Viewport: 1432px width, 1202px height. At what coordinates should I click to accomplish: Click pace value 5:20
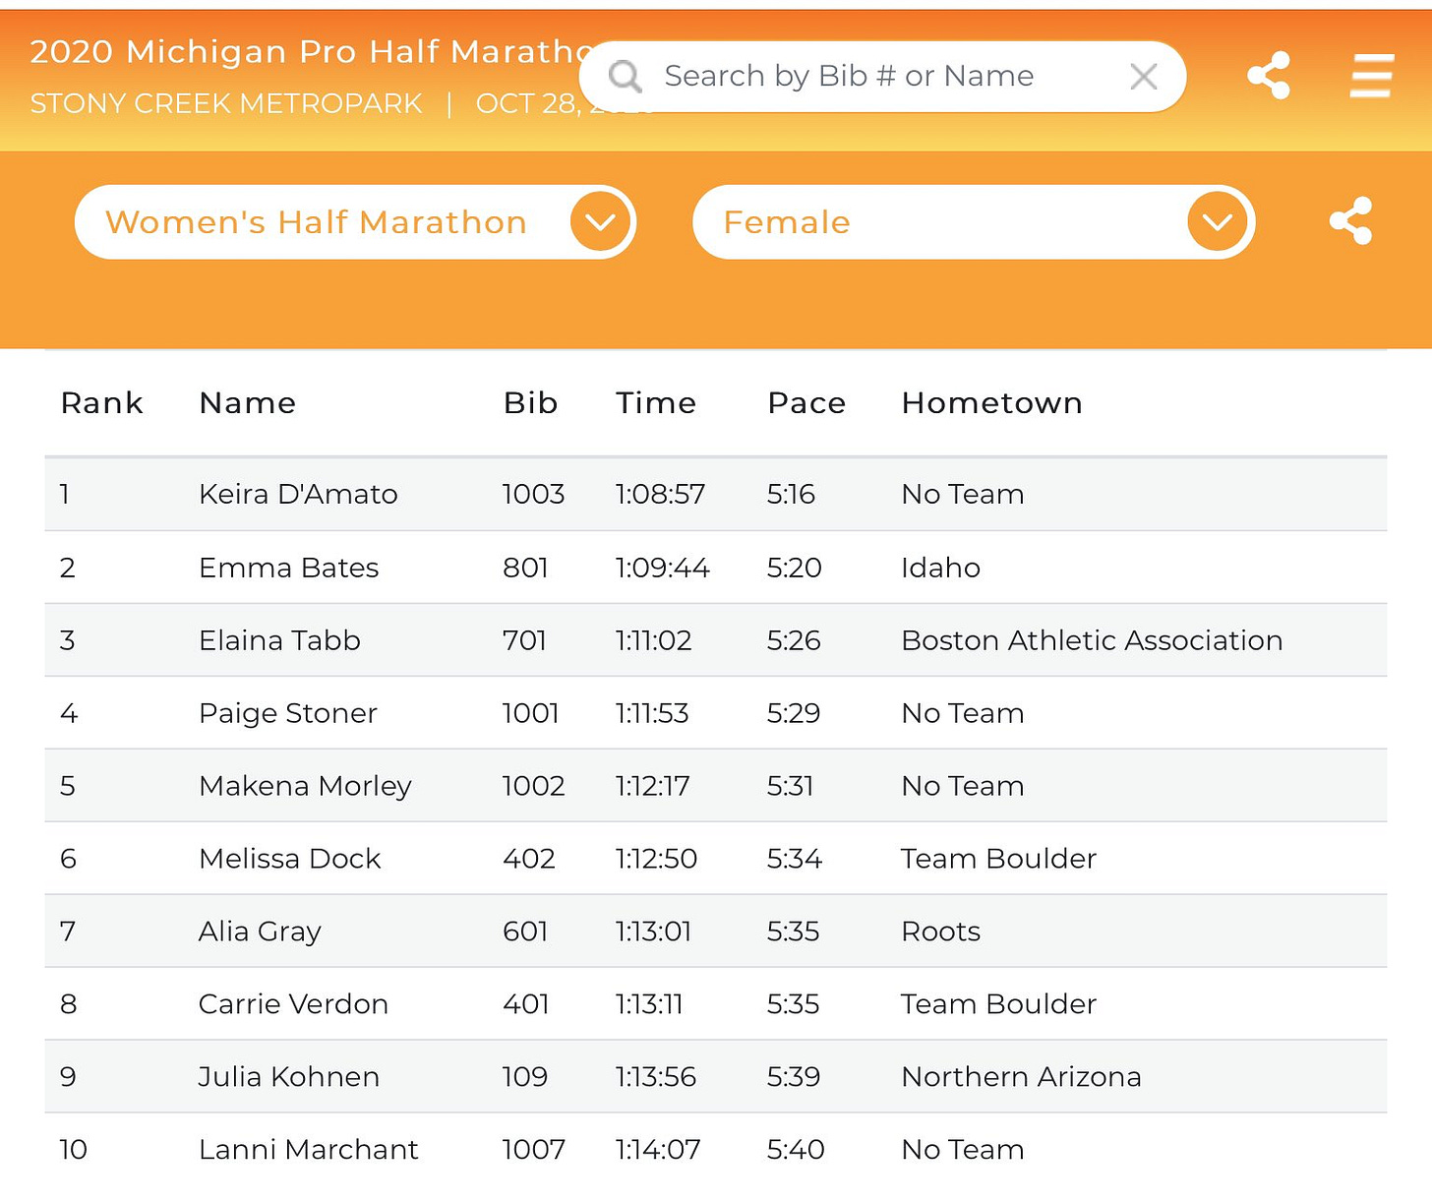[x=795, y=568]
